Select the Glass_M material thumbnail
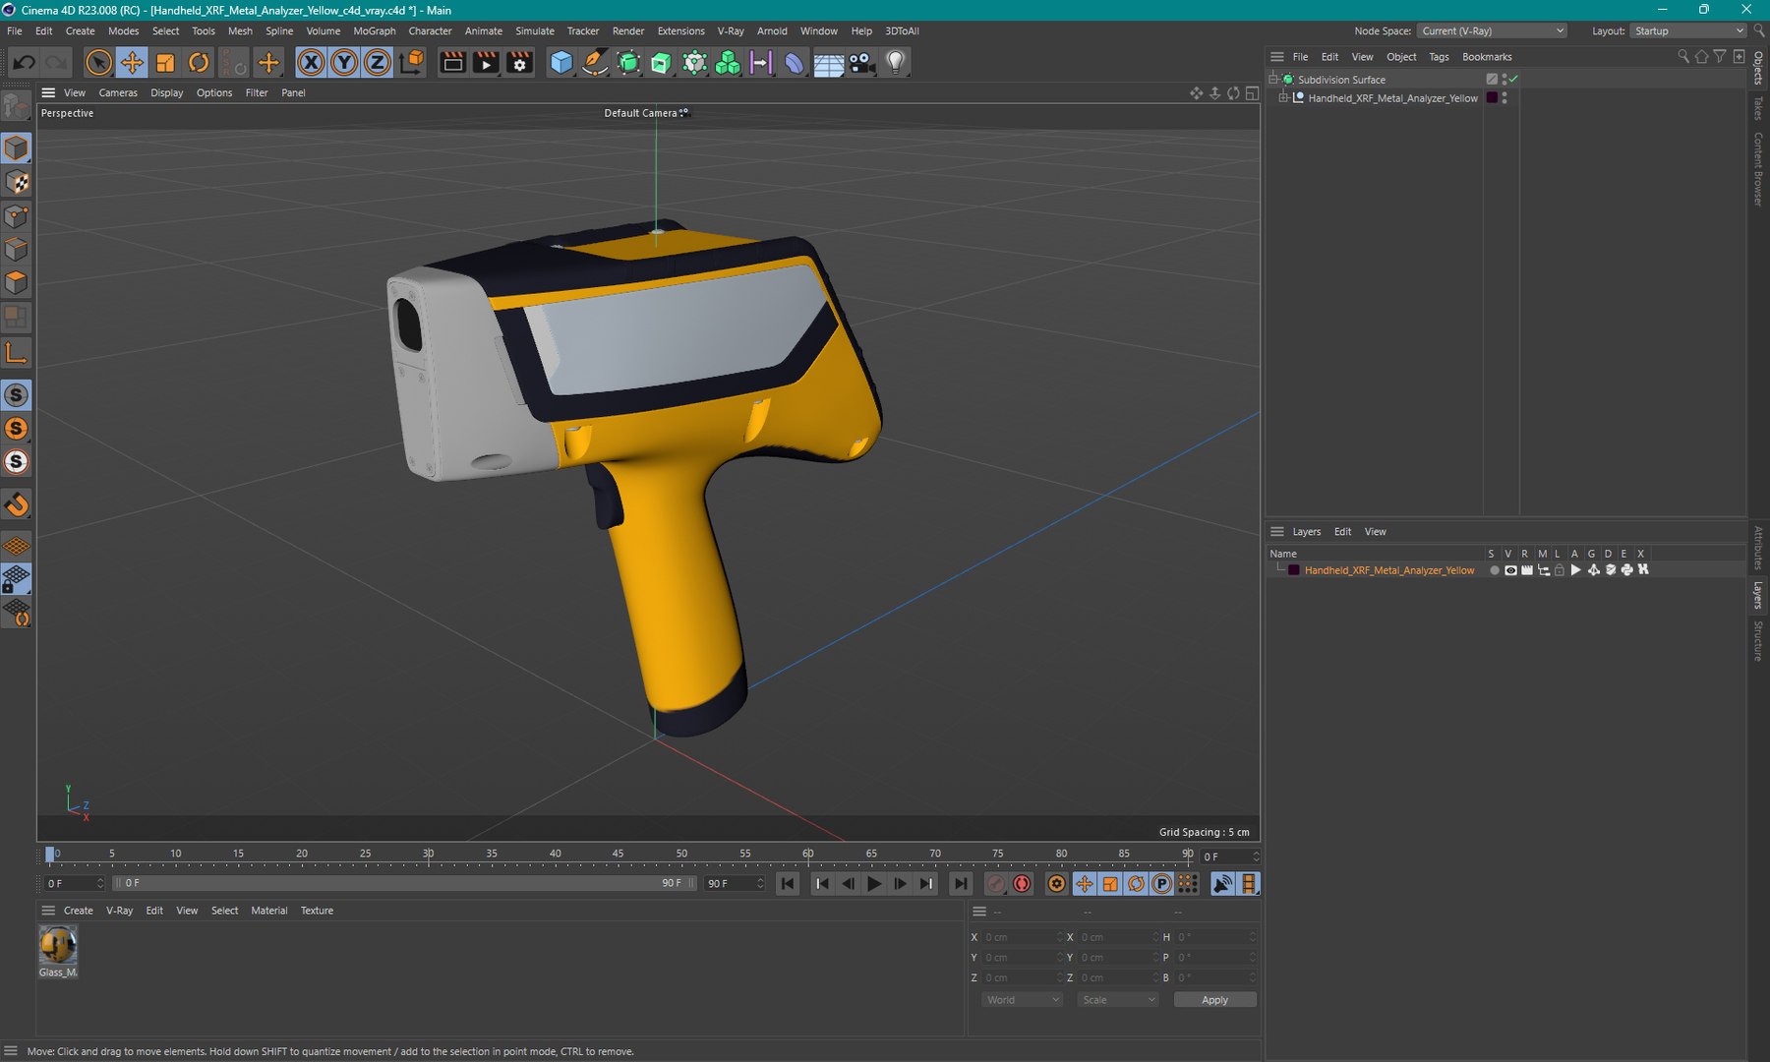 [58, 946]
